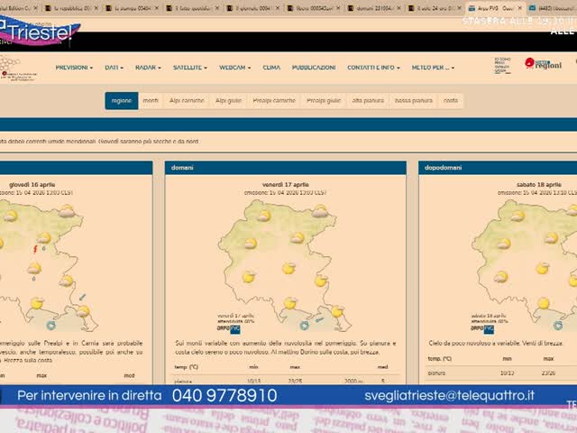
Task: Expand the PREVISIONI dropdown menu
Action: point(74,68)
